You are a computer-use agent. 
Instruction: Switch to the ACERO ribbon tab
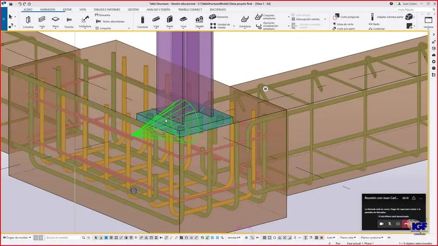(x=28, y=10)
